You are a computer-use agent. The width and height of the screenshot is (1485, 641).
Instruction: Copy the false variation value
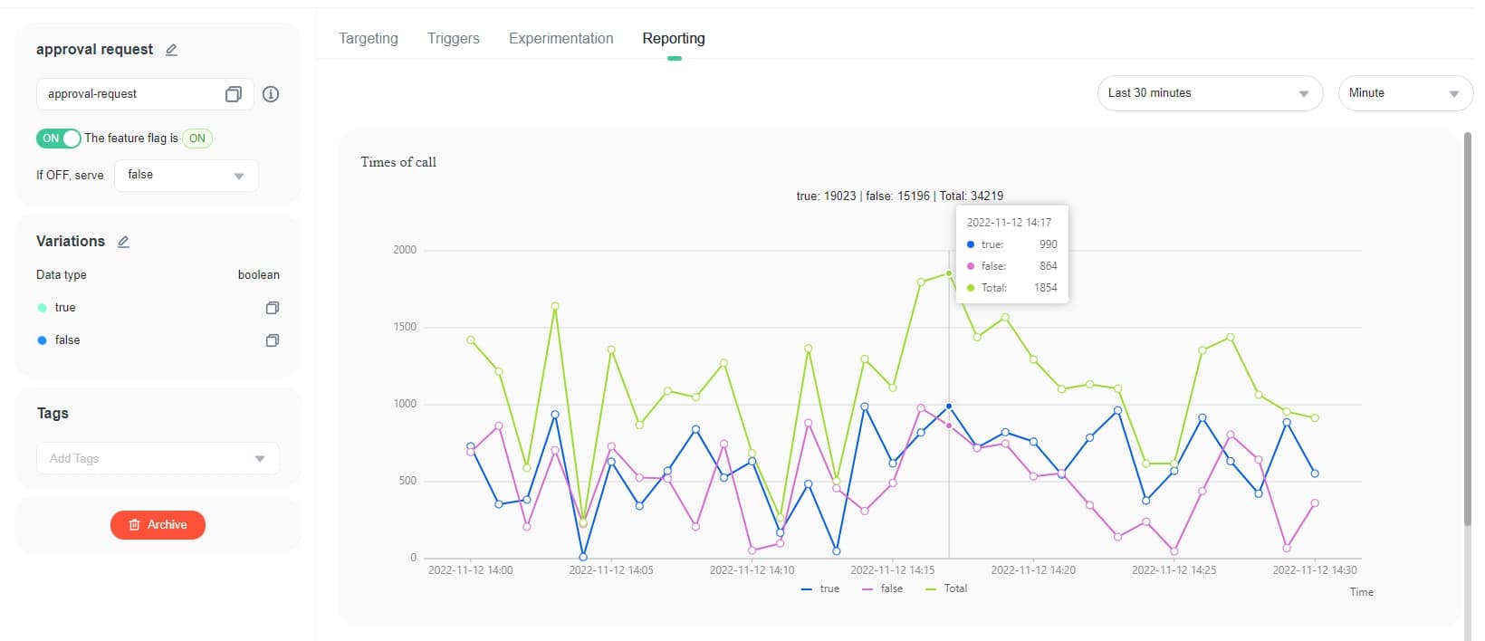[272, 340]
